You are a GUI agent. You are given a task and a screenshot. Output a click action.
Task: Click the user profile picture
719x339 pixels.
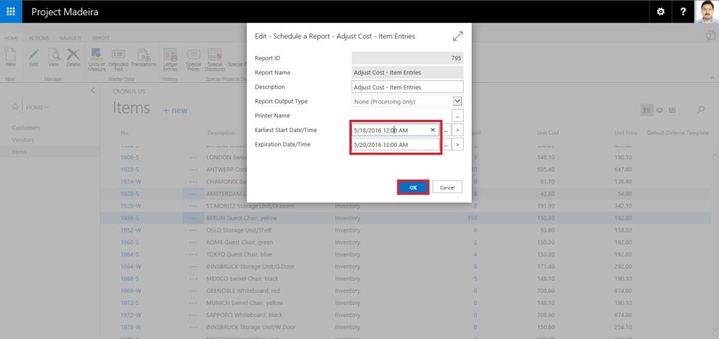(707, 12)
